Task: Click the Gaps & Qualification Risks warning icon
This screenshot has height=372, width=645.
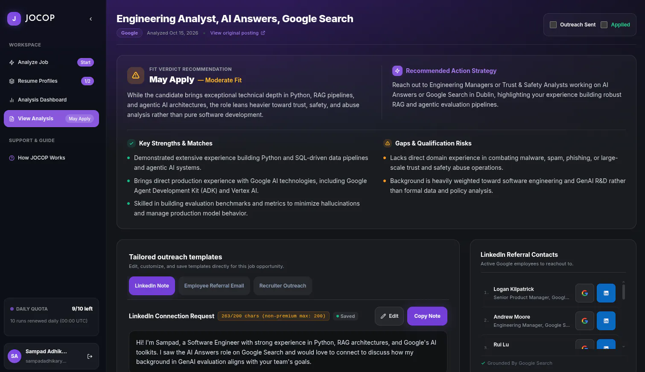Action: 388,143
